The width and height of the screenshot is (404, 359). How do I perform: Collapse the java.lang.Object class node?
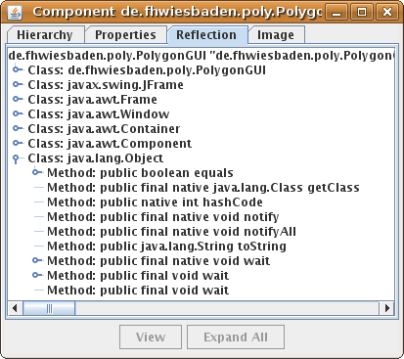[17, 158]
